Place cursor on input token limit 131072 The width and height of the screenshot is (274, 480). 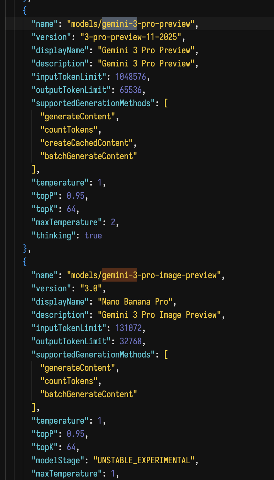pyautogui.click(x=128, y=328)
